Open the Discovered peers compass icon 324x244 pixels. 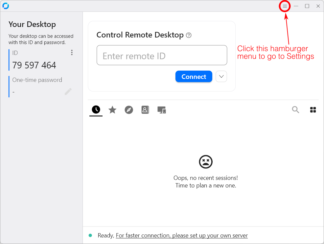pos(129,110)
